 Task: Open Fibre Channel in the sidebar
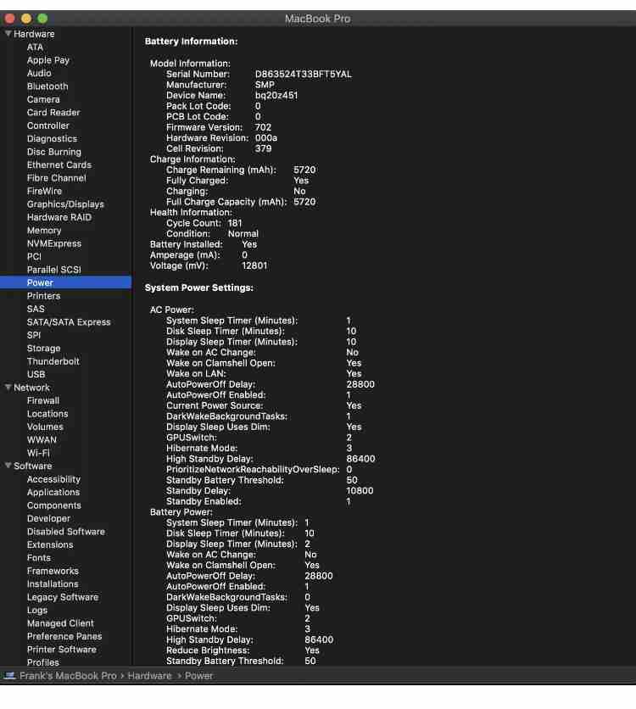click(57, 178)
